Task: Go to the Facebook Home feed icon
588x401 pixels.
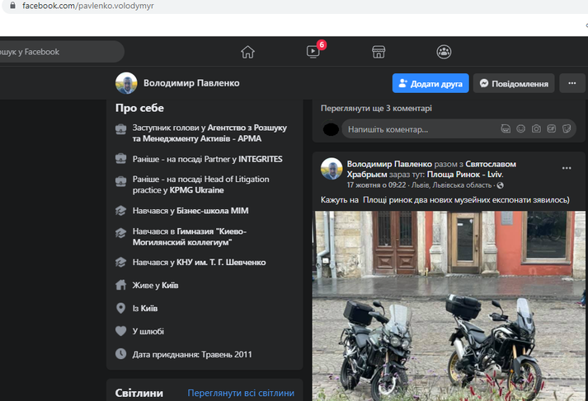Action: [247, 52]
